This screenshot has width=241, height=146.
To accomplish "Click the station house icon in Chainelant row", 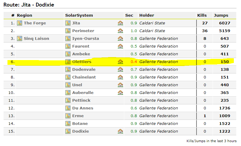I will pos(120,77).
